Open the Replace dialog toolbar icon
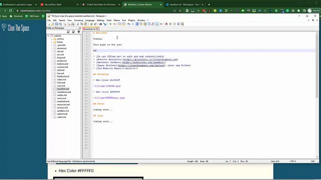The height and width of the screenshot is (180, 321). [105, 24]
